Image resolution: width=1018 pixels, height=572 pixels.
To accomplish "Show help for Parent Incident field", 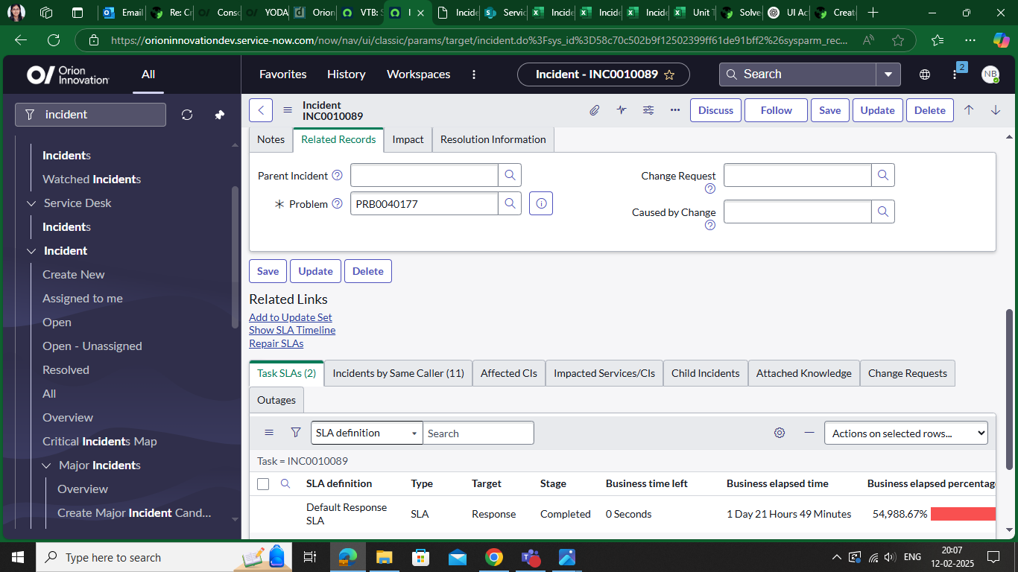I will pyautogui.click(x=337, y=176).
